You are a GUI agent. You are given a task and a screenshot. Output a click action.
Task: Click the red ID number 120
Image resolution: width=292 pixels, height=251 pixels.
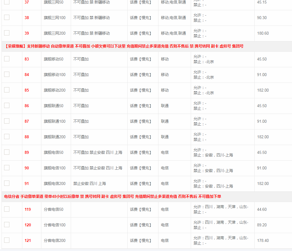pos(28,225)
